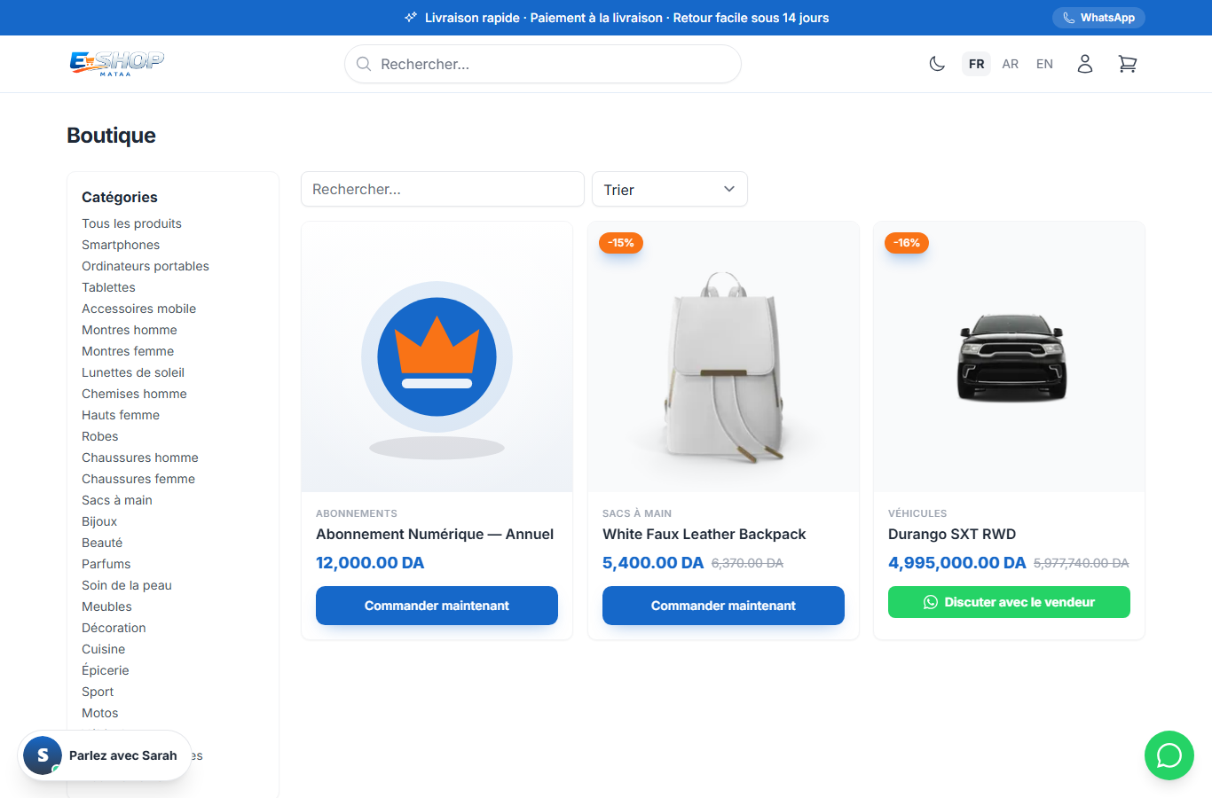This screenshot has height=798, width=1212.
Task: Open the Trier sort dropdown
Action: [670, 190]
